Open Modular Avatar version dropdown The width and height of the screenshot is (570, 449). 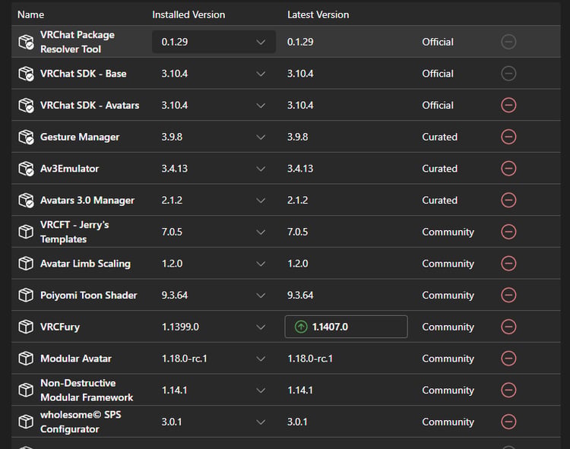click(x=214, y=358)
